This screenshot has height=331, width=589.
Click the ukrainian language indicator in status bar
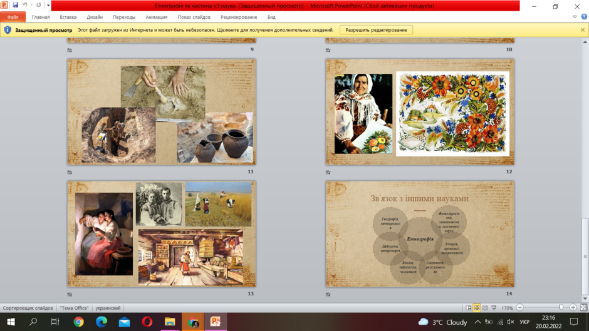108,308
